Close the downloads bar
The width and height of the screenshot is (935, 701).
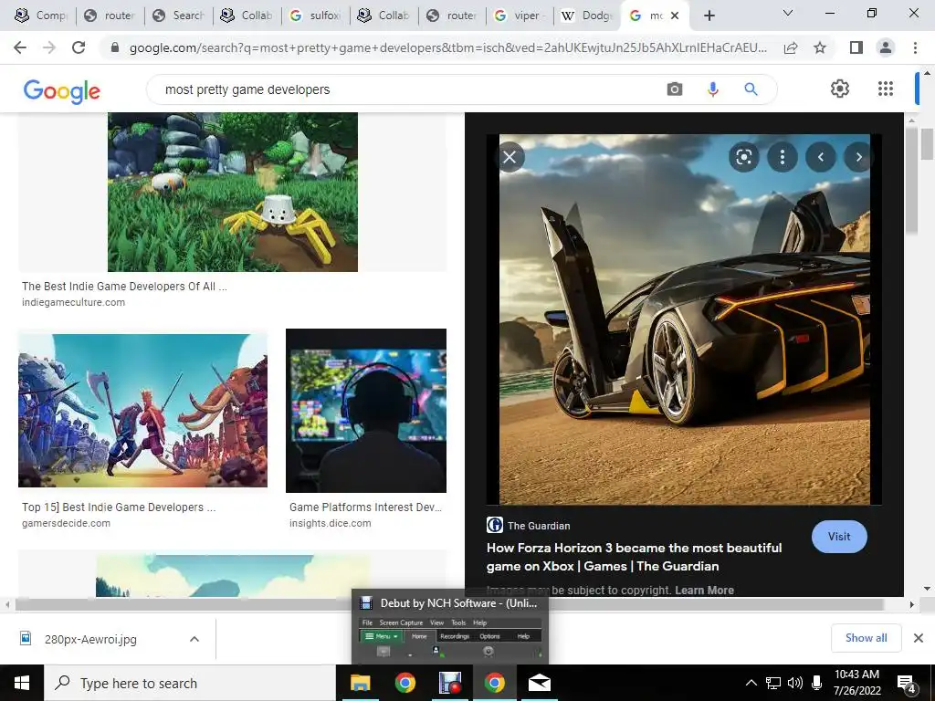(x=919, y=638)
